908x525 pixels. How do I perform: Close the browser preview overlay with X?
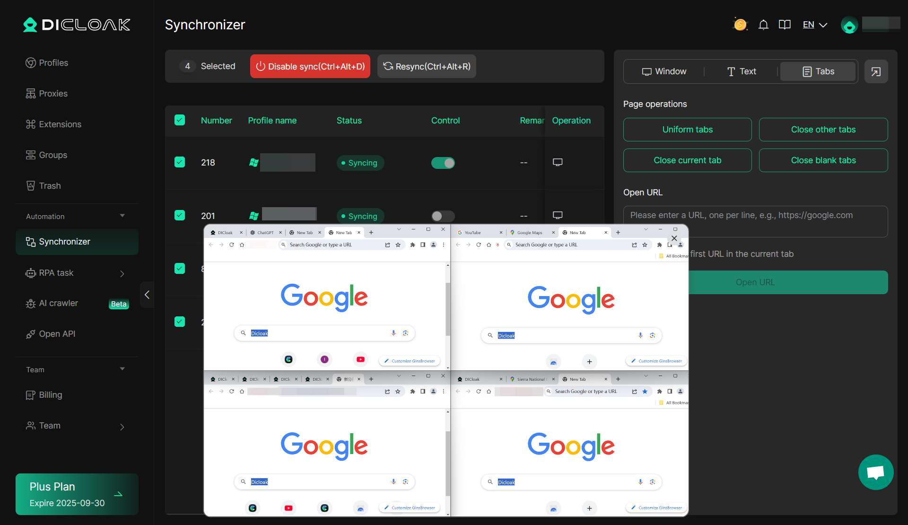click(x=674, y=238)
